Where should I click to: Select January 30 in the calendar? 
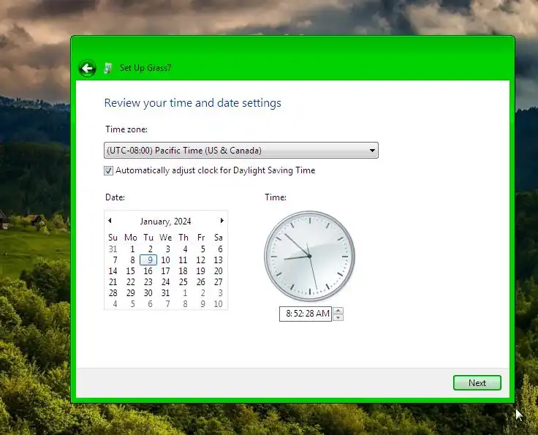148,293
